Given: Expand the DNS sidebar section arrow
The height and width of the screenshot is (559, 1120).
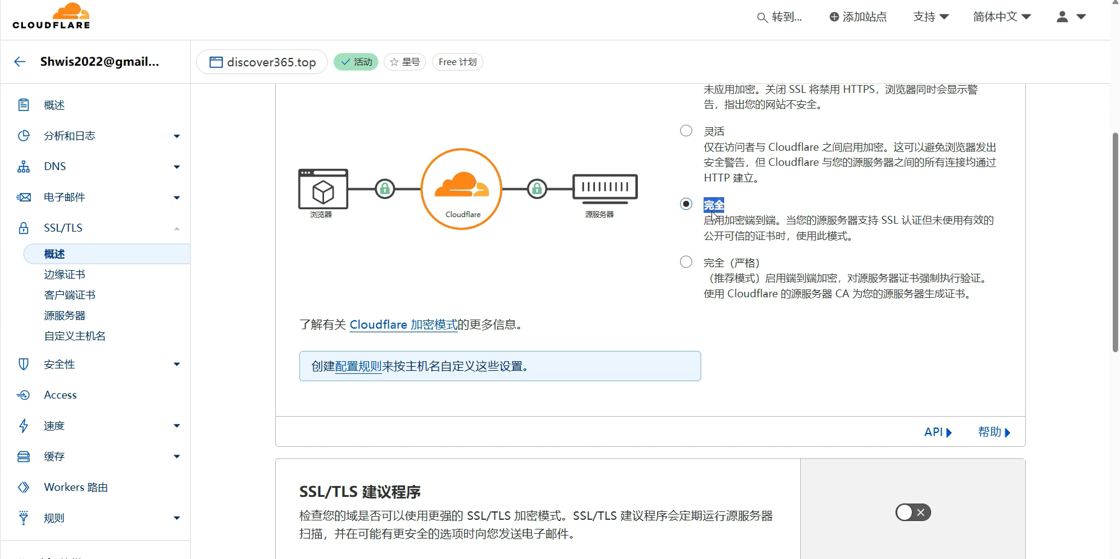Looking at the screenshot, I should pos(177,167).
